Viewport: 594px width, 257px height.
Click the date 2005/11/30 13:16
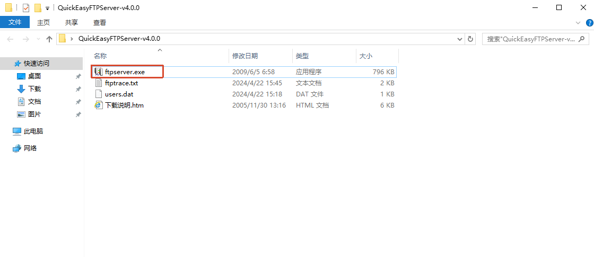(259, 105)
